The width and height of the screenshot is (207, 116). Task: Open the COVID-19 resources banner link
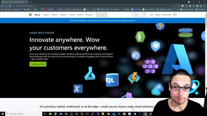(x=103, y=21)
